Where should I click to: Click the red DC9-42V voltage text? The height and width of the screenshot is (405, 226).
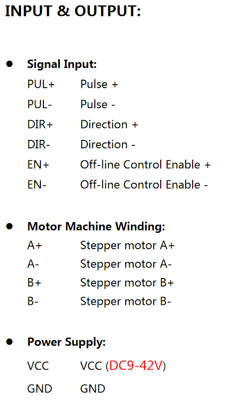click(x=136, y=366)
